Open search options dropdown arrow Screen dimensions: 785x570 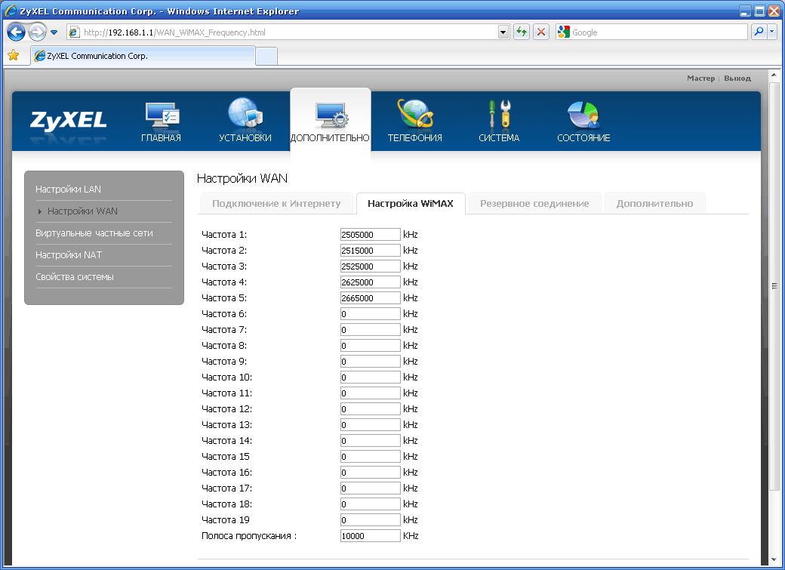771,32
